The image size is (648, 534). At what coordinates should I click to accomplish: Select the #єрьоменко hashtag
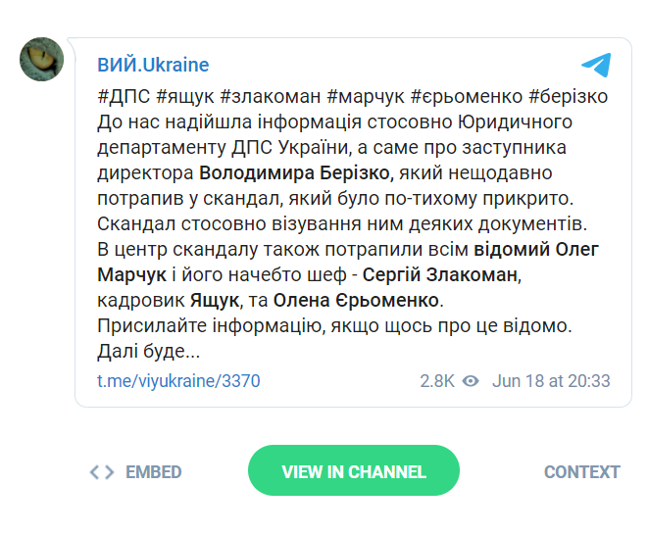coord(466,97)
